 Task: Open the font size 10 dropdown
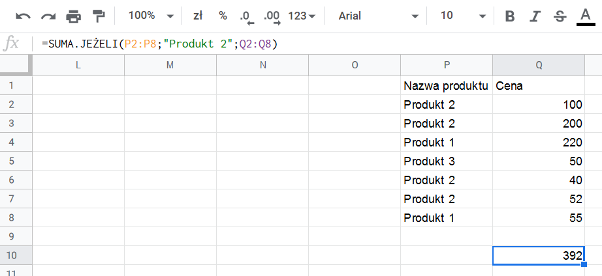463,16
